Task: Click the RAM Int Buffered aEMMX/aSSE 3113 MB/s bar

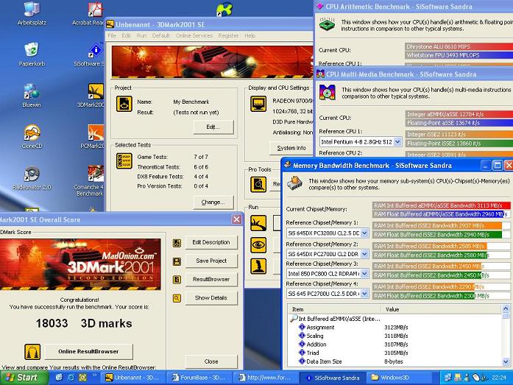Action: click(x=441, y=205)
